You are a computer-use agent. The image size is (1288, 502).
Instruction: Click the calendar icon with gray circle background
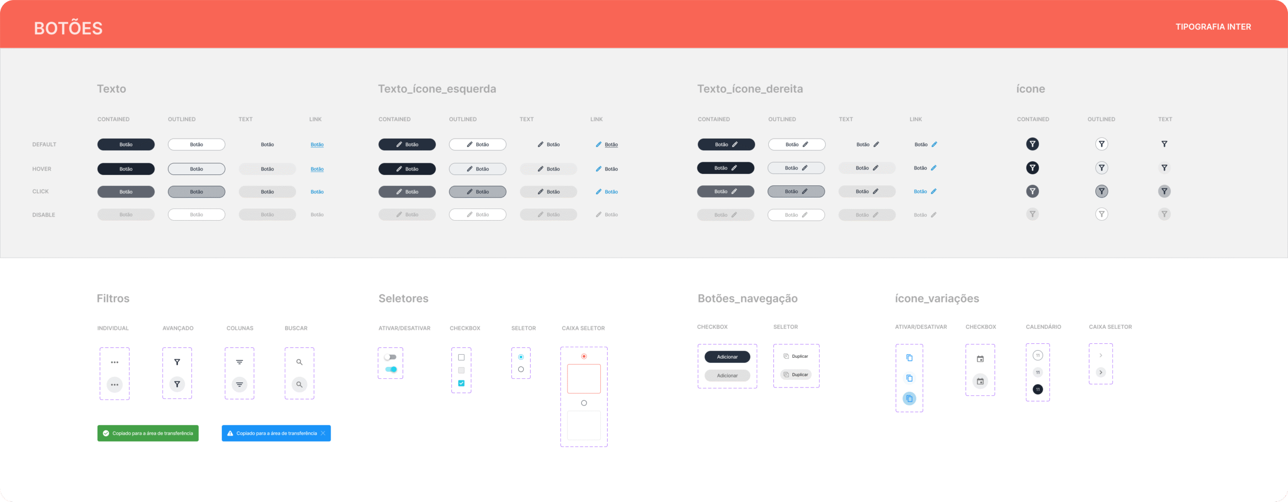click(980, 381)
